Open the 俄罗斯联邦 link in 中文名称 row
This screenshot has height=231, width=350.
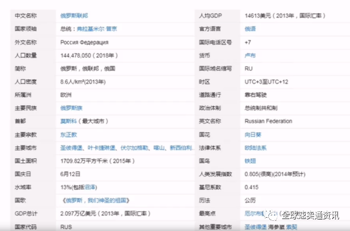(x=74, y=16)
